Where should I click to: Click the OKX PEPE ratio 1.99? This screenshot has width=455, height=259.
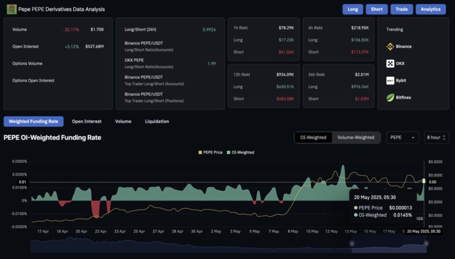click(212, 64)
